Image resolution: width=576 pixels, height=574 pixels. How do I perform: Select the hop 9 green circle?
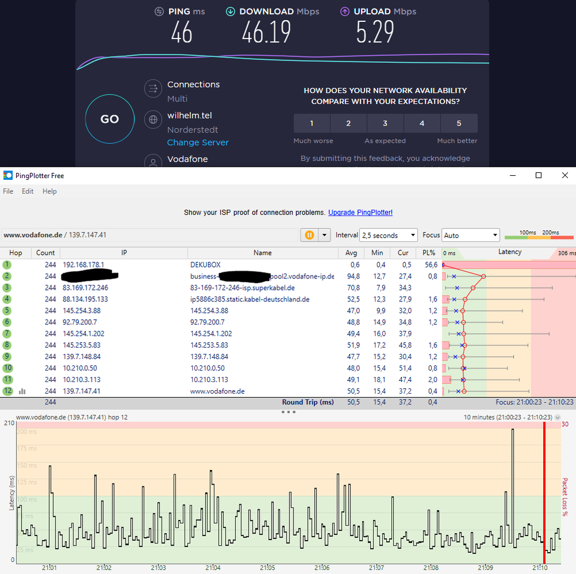(7, 357)
